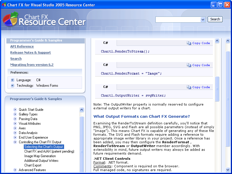Expand the Visual Attributes tree node
232x174 pixels.
pyautogui.click(x=15, y=124)
